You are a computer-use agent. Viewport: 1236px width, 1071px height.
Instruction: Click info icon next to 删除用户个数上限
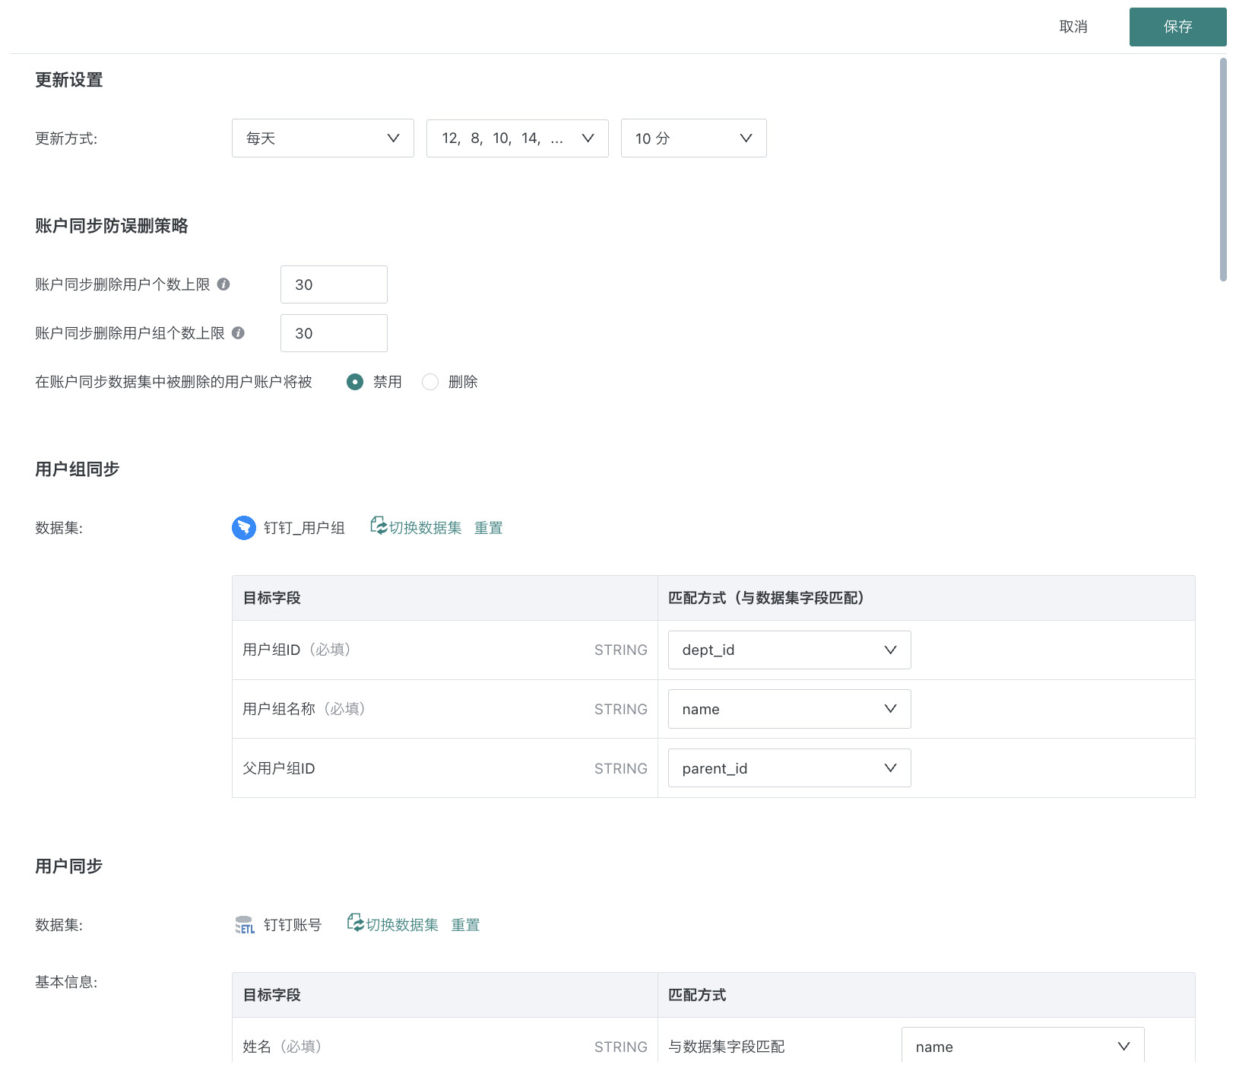coord(223,284)
